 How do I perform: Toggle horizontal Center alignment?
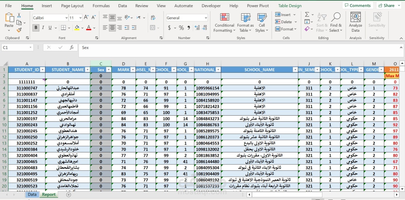[x=112, y=28]
